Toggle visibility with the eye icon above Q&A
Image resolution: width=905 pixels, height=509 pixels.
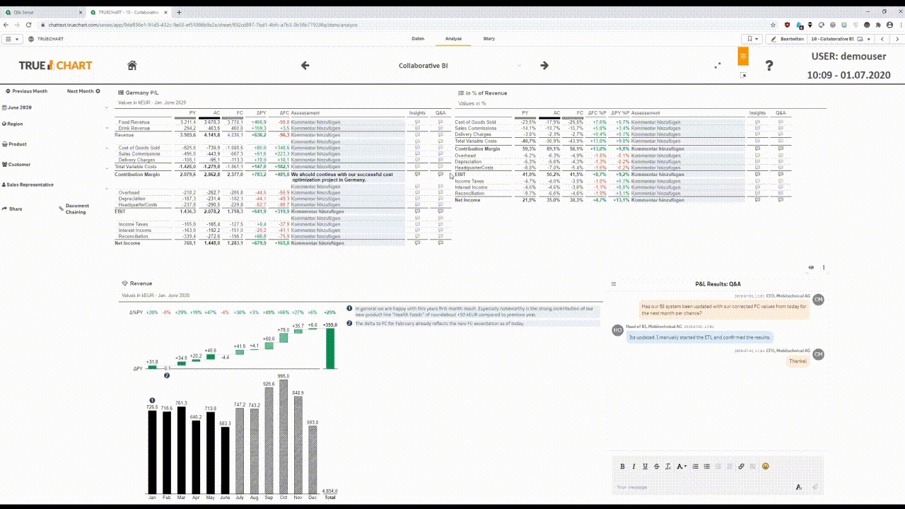(x=811, y=267)
